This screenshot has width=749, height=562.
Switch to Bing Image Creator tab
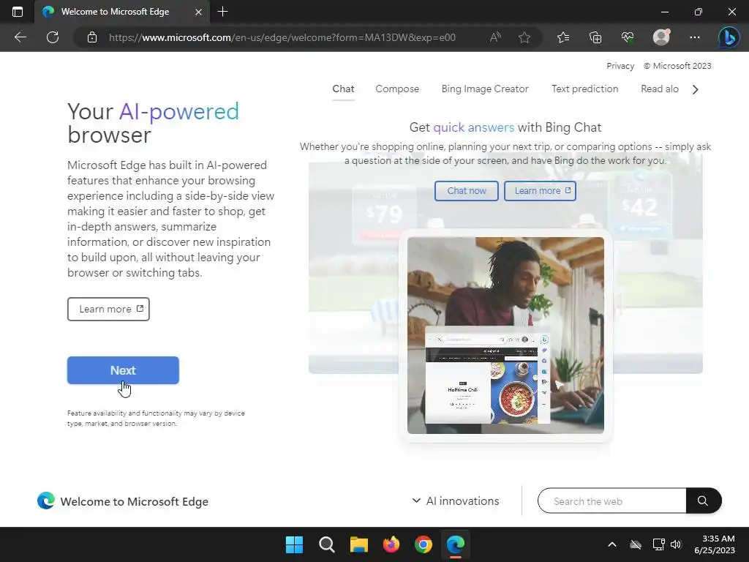pyautogui.click(x=485, y=89)
